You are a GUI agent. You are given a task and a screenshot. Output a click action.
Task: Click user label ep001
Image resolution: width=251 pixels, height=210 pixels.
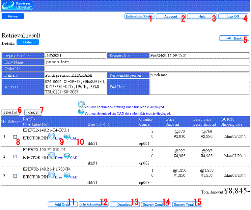point(144,144)
